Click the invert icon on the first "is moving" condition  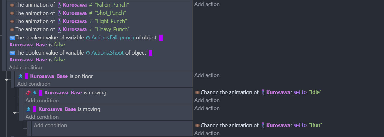click(x=28, y=93)
